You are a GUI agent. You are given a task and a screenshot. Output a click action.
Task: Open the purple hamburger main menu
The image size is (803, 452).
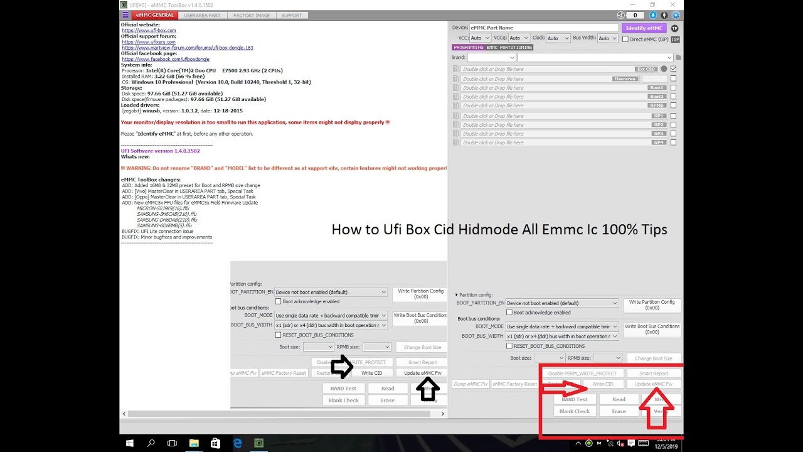pos(125,15)
